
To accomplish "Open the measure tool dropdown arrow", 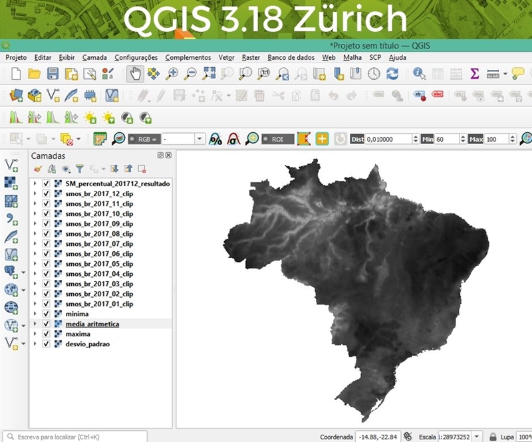I will point(505,74).
